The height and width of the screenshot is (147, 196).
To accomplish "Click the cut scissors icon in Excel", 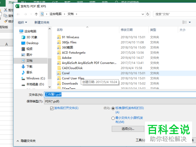I will 5,10.
